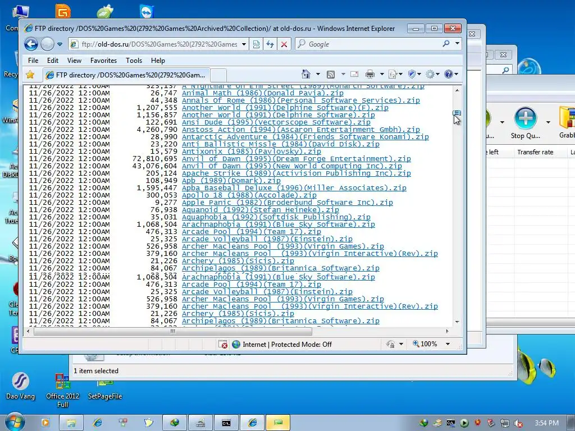Expand the Help icon dropdown arrow
575x431 pixels.
pyautogui.click(x=457, y=75)
